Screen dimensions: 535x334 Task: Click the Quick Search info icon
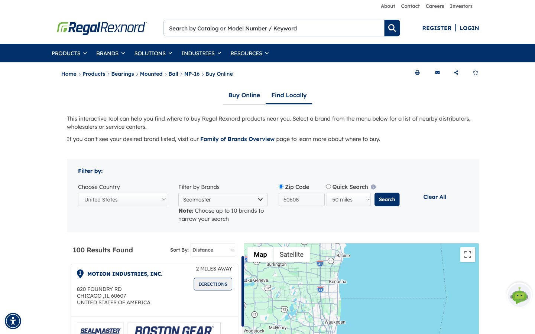pos(373,187)
